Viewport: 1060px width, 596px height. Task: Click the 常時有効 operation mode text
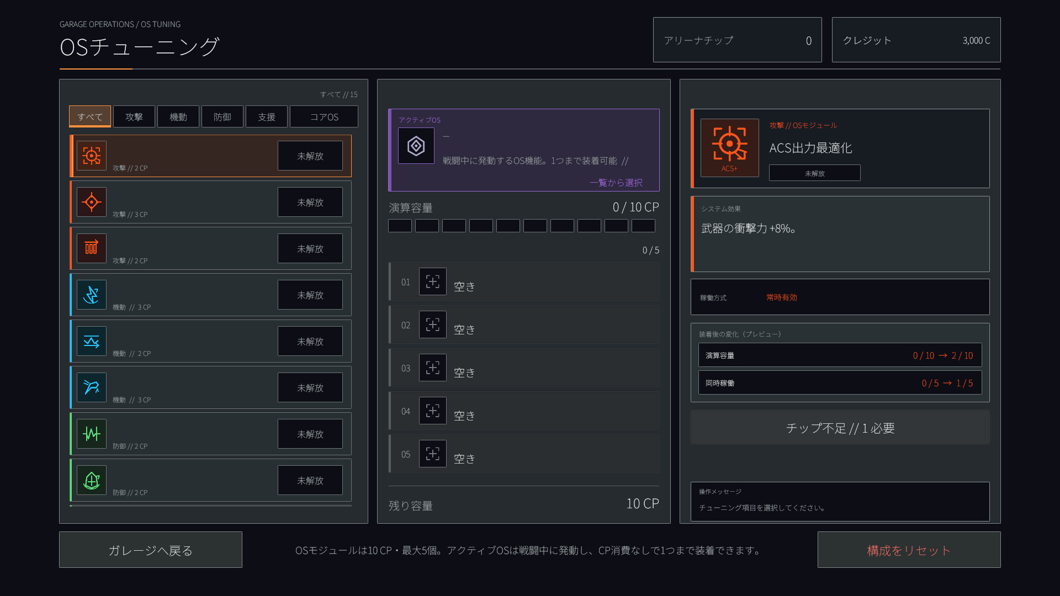pyautogui.click(x=782, y=297)
